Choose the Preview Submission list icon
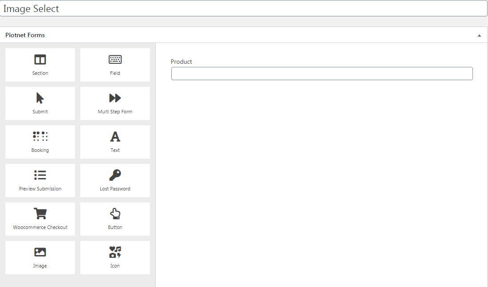Screen dimensions: 488x287 (x=40, y=175)
